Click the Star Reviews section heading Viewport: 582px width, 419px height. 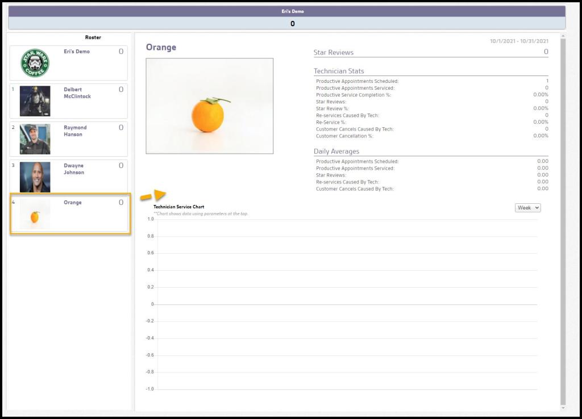click(334, 53)
